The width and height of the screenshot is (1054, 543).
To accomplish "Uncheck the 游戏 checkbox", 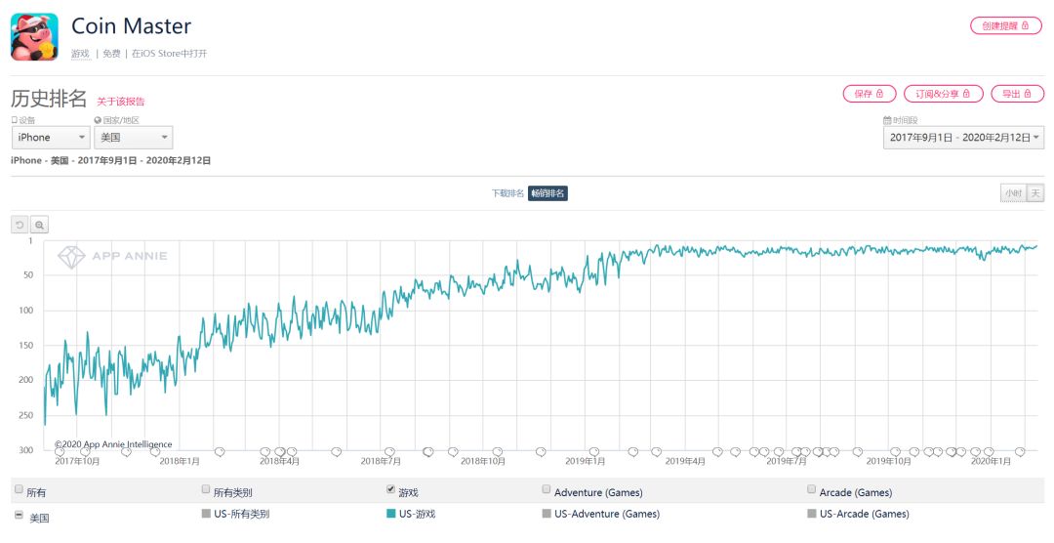I will pos(392,489).
